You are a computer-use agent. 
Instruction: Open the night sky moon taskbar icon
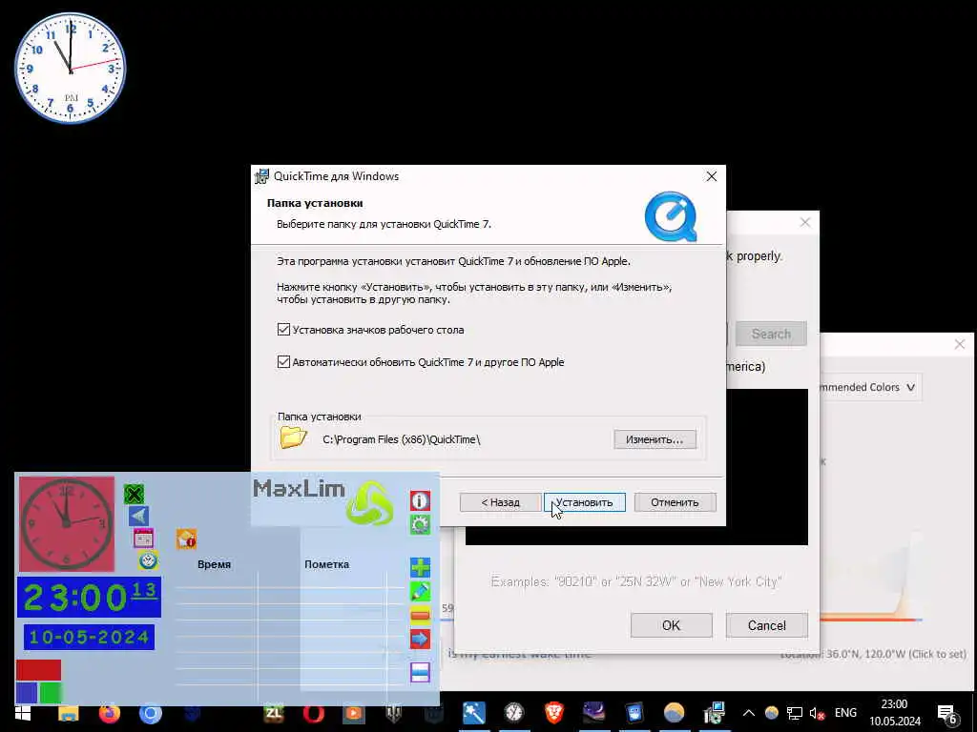tap(593, 712)
